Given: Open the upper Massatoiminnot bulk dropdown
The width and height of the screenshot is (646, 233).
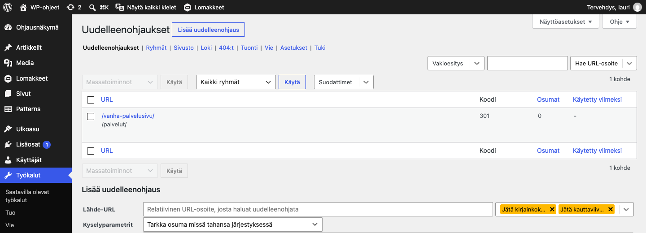Looking at the screenshot, I should [120, 82].
